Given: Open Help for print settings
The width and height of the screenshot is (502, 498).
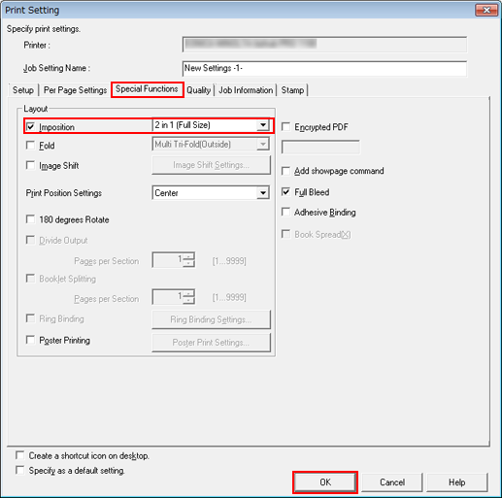Looking at the screenshot, I should coord(457,482).
